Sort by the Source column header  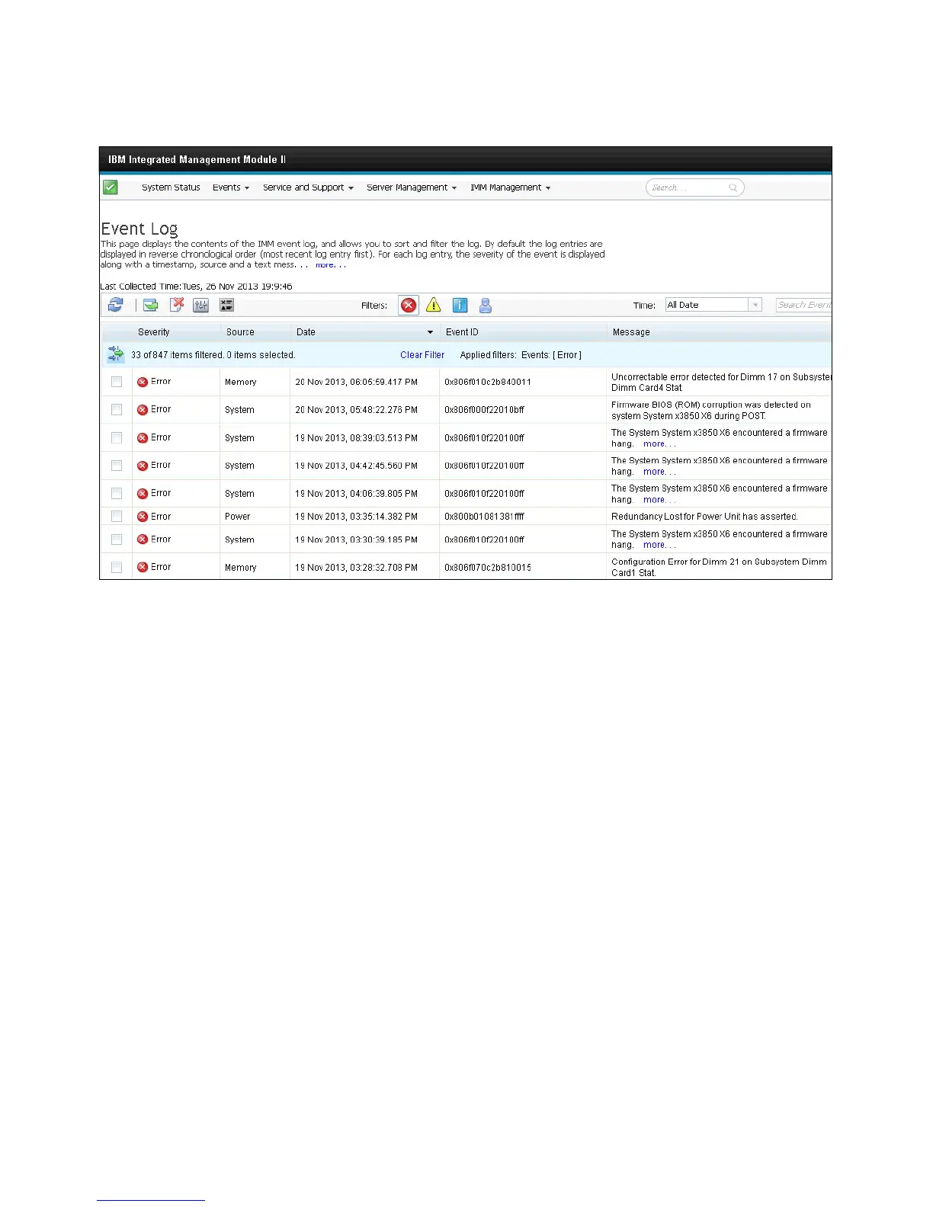[x=240, y=332]
